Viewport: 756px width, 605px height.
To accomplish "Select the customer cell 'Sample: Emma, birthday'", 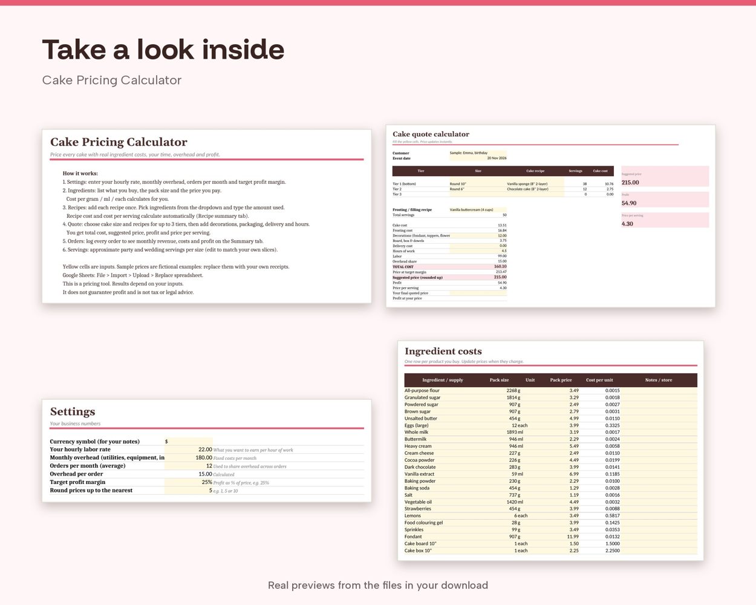I will click(x=478, y=153).
